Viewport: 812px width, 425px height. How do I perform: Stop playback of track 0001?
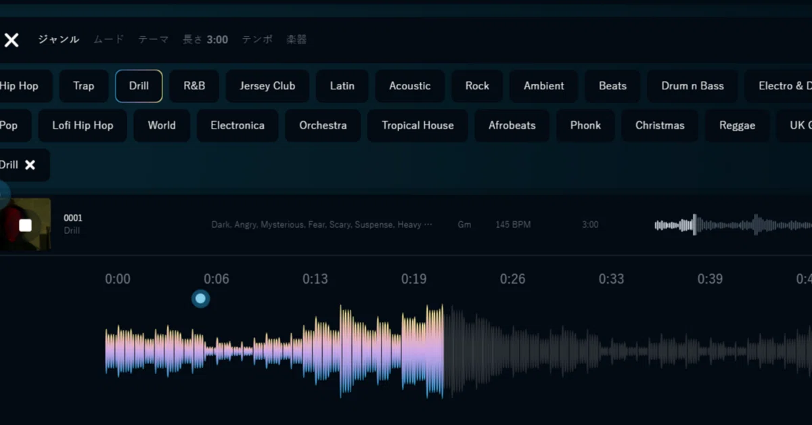coord(25,225)
